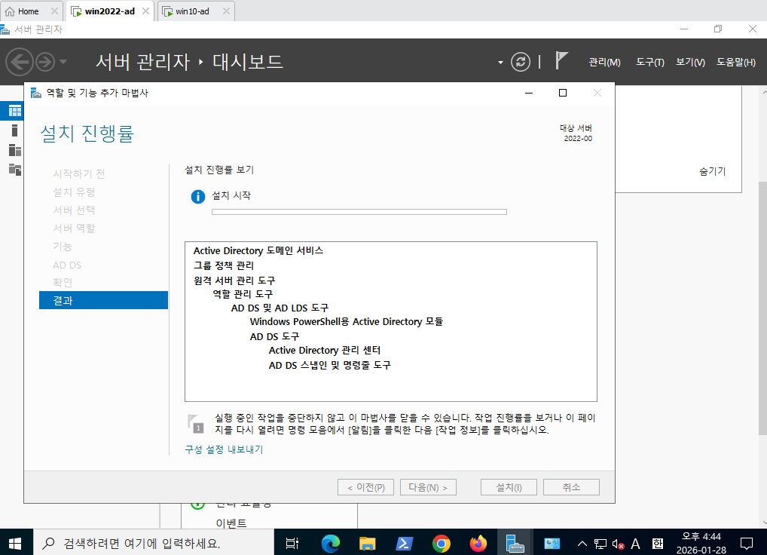Click the 설치(I) button
767x555 pixels.
click(509, 487)
